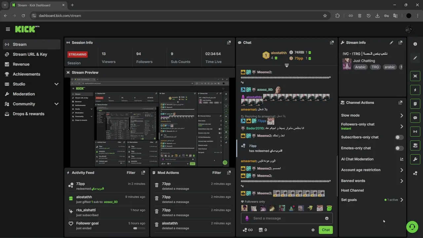Select Stream in the sidebar
This screenshot has width=423, height=238.
click(31, 44)
